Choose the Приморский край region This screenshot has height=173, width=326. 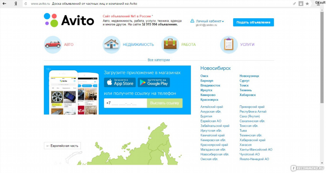click(252, 107)
